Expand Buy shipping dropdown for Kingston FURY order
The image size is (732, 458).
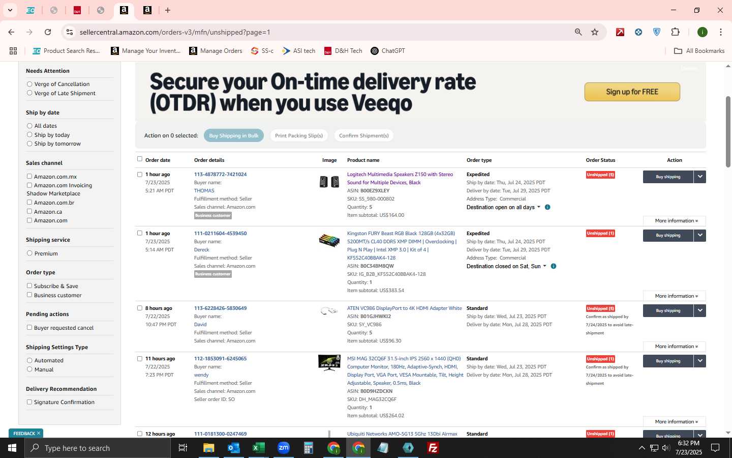click(700, 235)
